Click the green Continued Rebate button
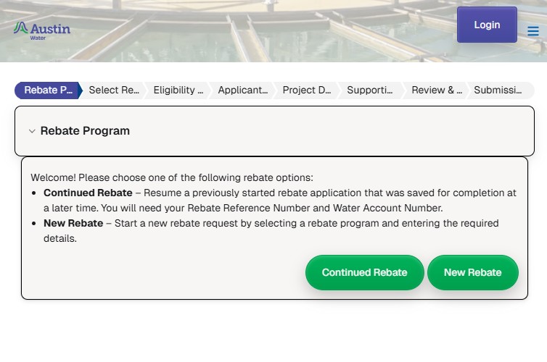547x362 pixels. [365, 272]
